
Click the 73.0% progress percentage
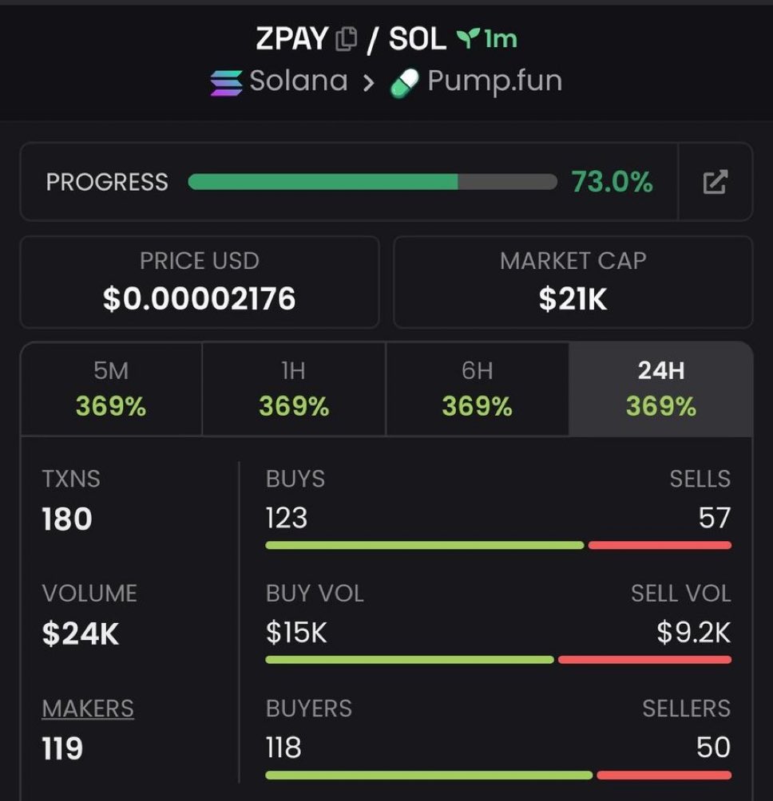click(x=612, y=182)
